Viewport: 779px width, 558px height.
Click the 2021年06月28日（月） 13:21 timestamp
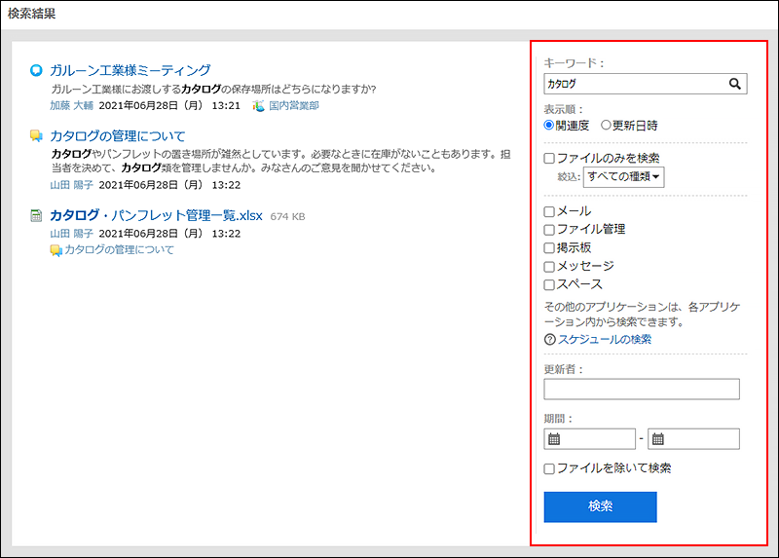tap(169, 105)
